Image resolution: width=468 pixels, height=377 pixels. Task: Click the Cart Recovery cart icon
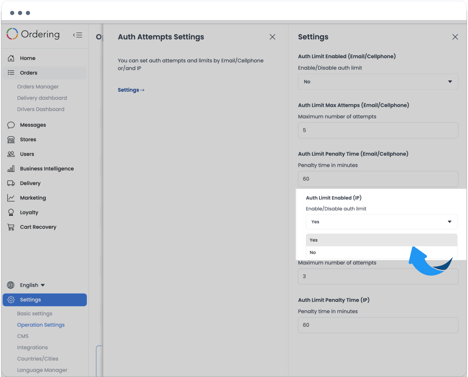click(11, 227)
